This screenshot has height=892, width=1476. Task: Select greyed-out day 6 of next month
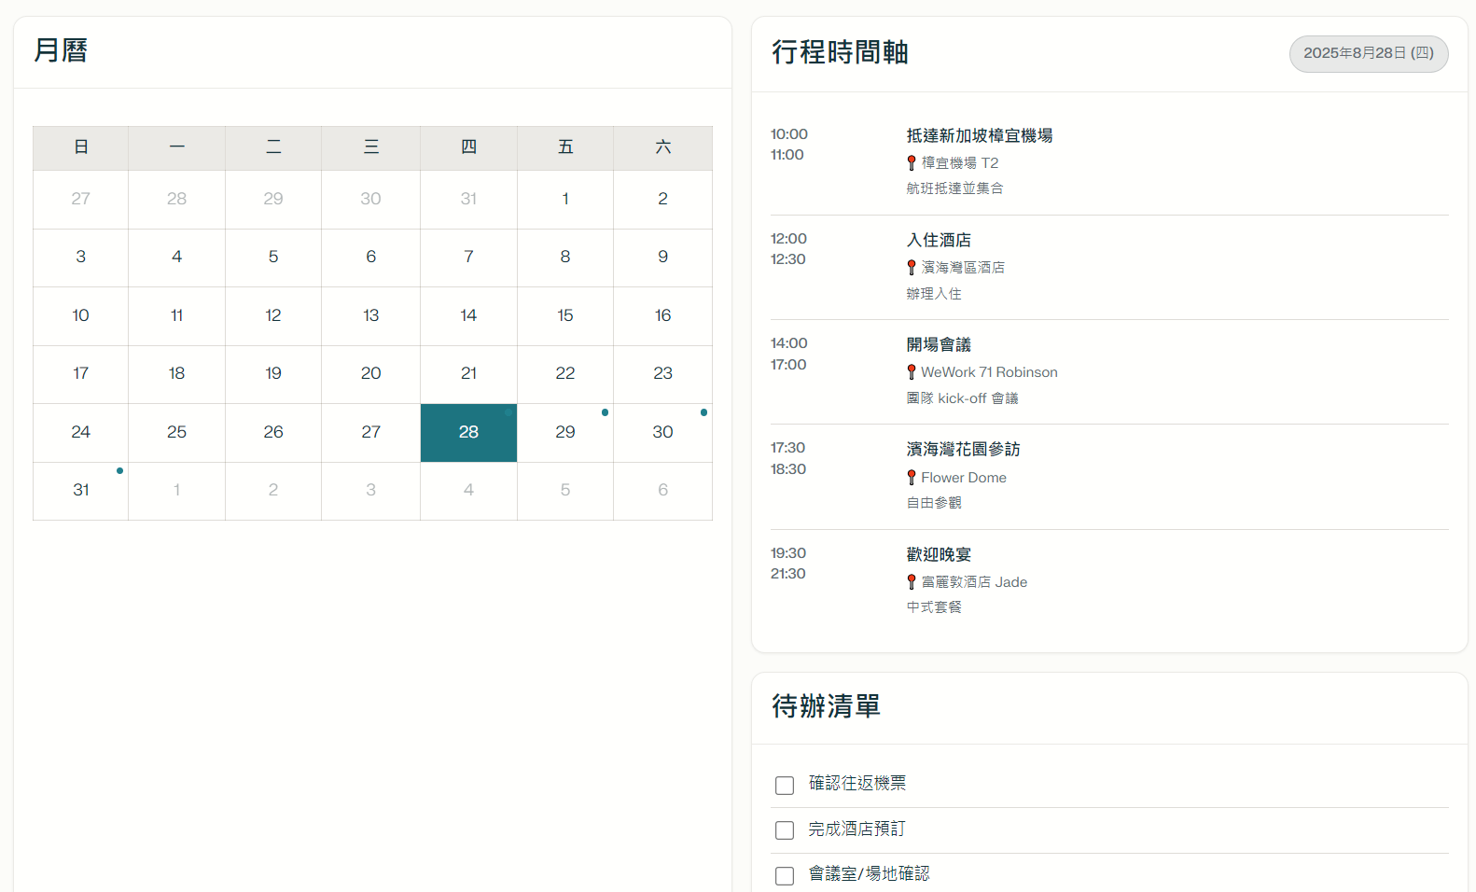click(662, 491)
